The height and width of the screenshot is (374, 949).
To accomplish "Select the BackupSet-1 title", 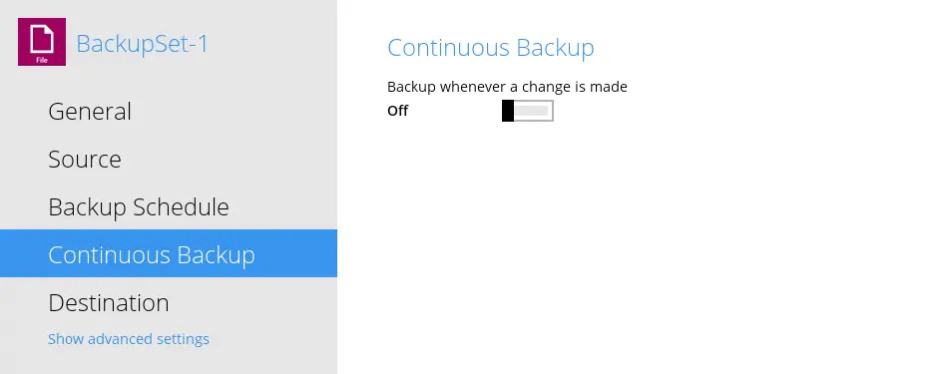I will 143,44.
